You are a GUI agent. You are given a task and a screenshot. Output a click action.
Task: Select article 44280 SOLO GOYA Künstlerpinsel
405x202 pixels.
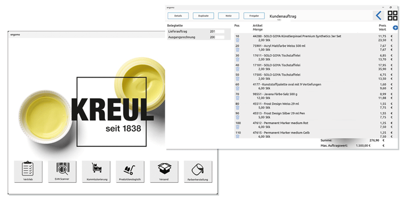[297, 36]
